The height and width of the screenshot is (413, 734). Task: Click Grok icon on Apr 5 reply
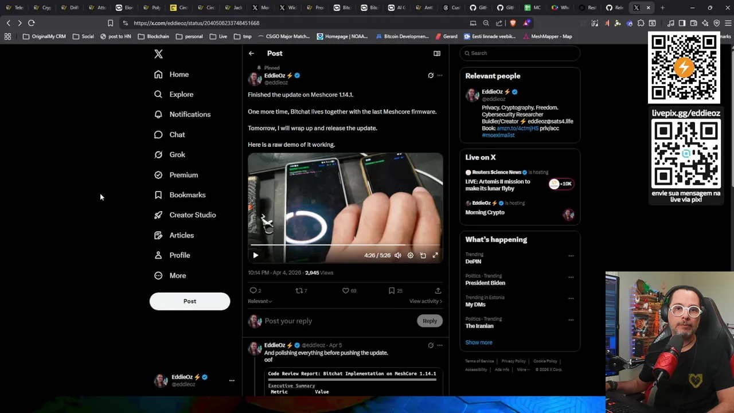(x=431, y=345)
